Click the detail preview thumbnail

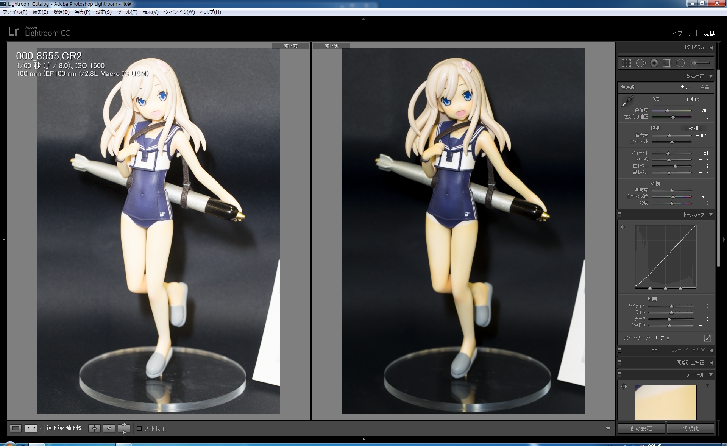(666, 402)
